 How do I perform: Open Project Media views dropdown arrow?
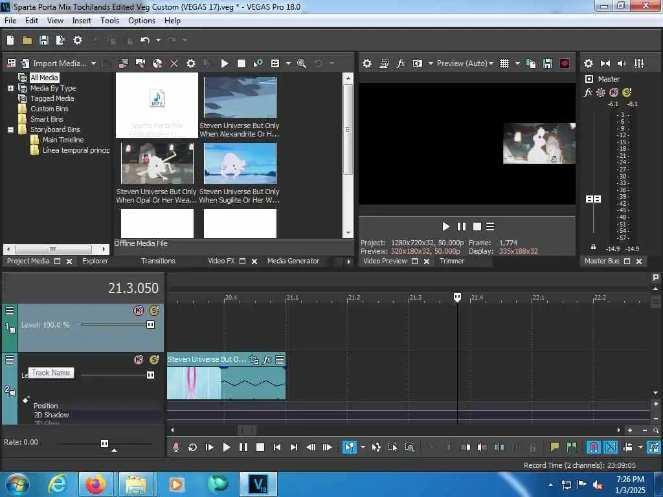tap(288, 63)
